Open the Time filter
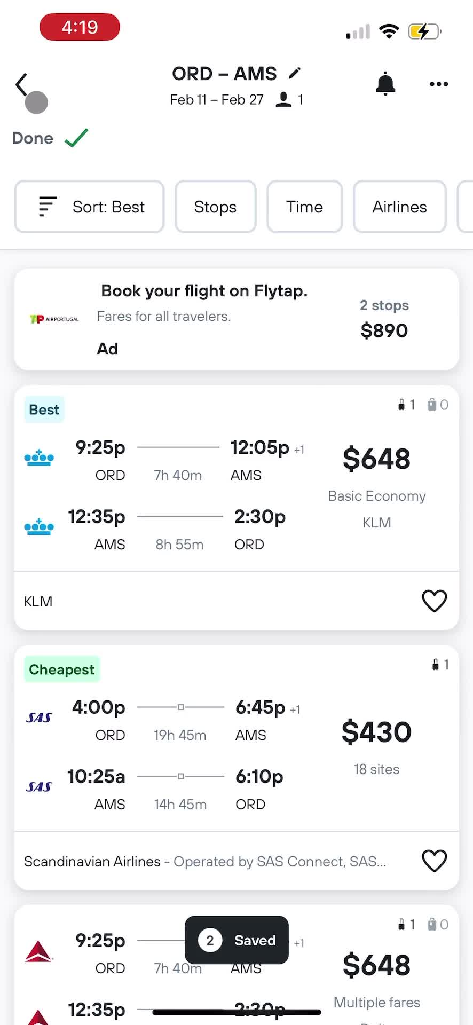Viewport: 473px width, 1025px height. click(x=304, y=207)
